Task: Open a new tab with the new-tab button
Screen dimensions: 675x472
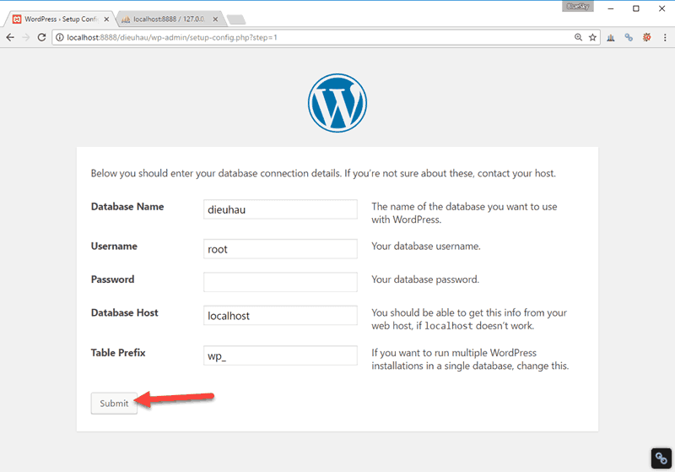Action: coord(236,19)
